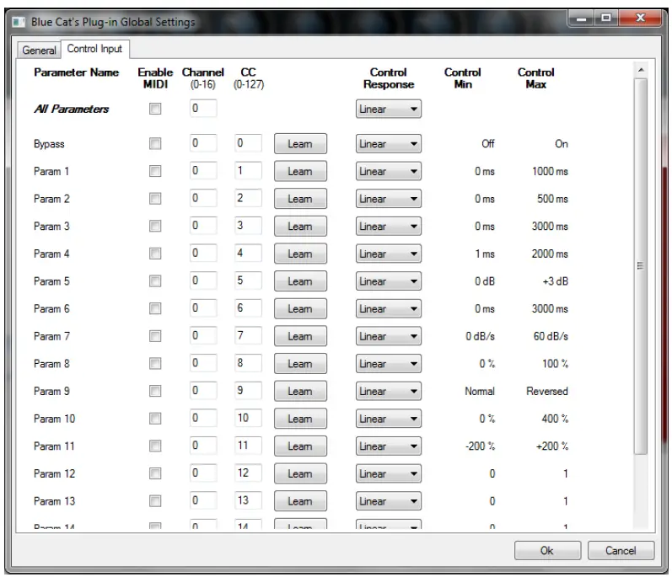Screen dimensions: 672x577
Task: Open Param 6 Control Response dropdown
Action: 389,308
